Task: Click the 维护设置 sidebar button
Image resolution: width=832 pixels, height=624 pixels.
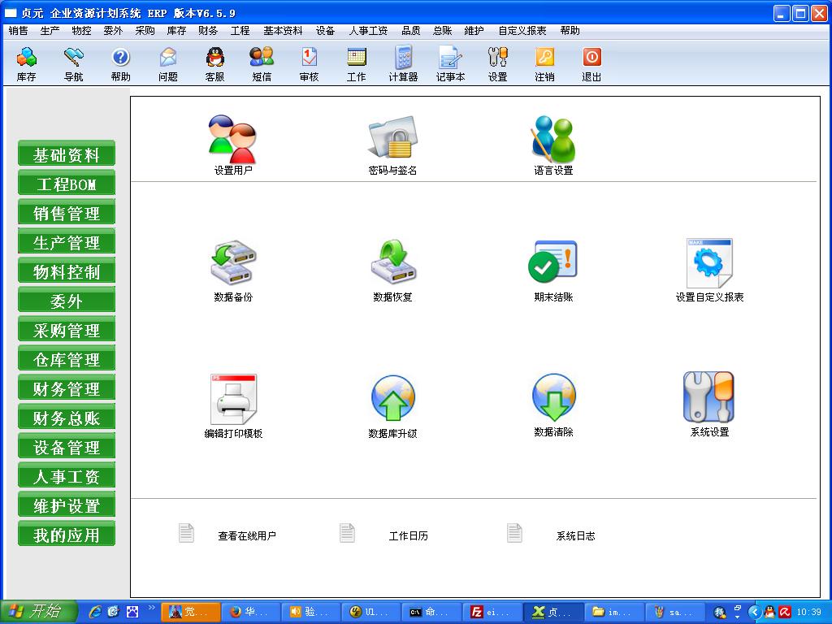Action: 67,505
